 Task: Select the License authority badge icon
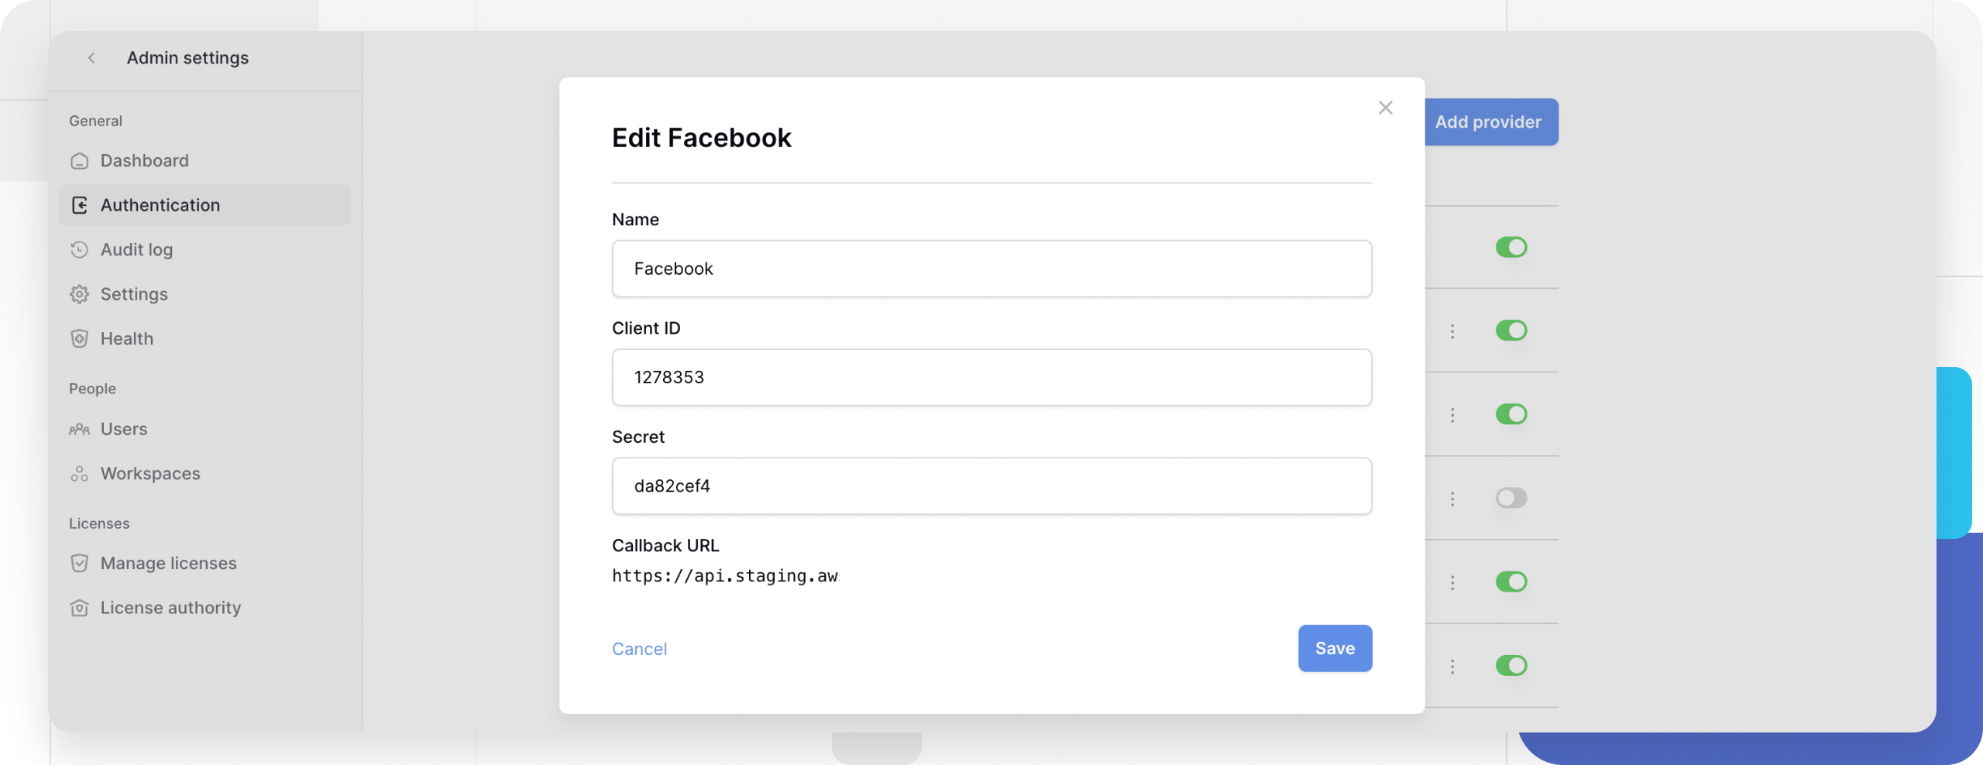(80, 608)
